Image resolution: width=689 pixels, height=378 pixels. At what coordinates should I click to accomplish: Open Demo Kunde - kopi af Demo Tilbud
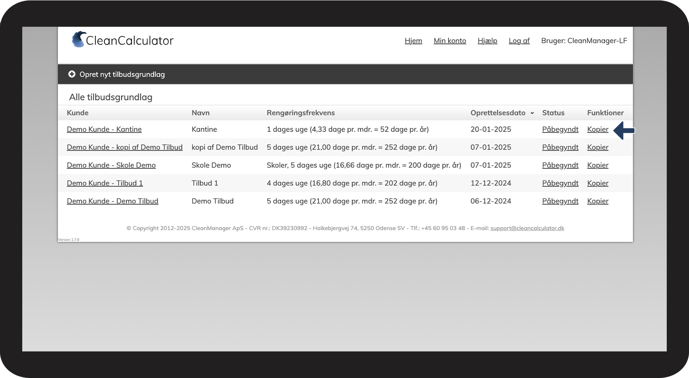(x=124, y=147)
